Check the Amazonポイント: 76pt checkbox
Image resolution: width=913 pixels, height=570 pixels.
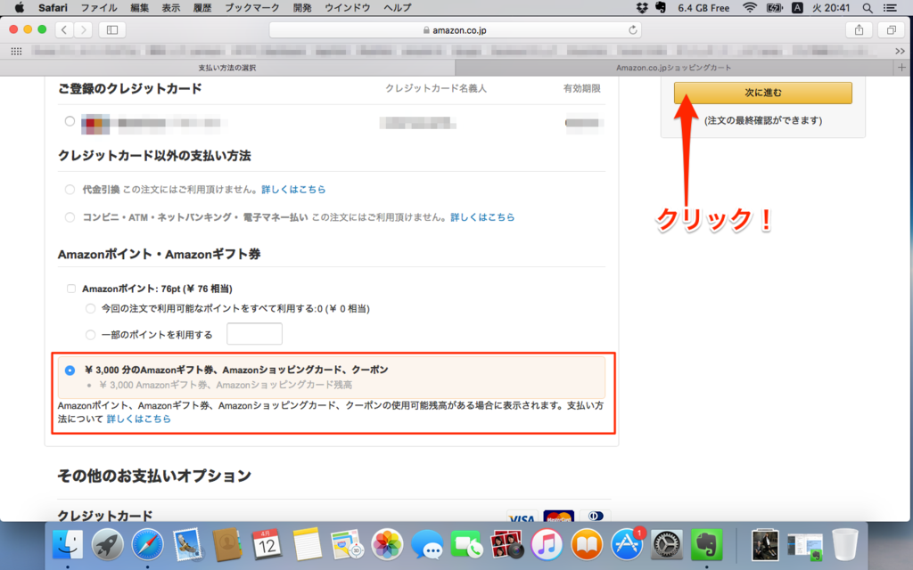coord(71,289)
